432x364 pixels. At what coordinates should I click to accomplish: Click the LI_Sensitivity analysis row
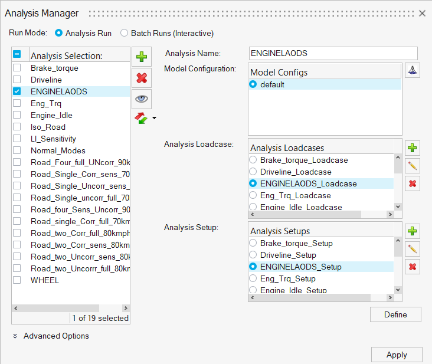pyautogui.click(x=71, y=139)
